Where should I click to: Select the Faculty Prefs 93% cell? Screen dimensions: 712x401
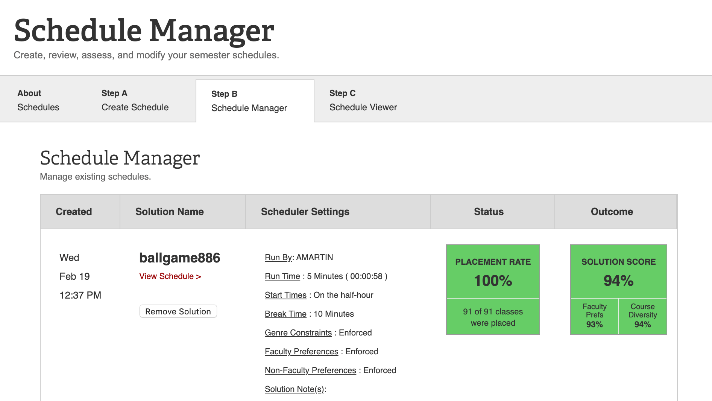(x=594, y=316)
